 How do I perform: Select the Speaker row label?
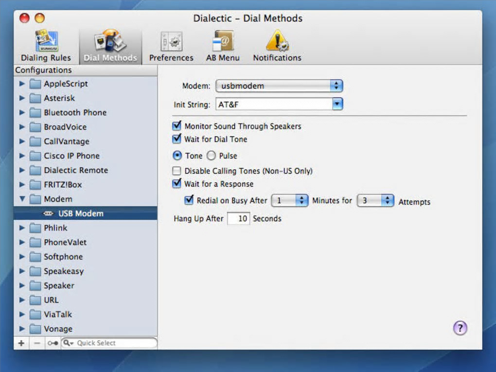[59, 285]
